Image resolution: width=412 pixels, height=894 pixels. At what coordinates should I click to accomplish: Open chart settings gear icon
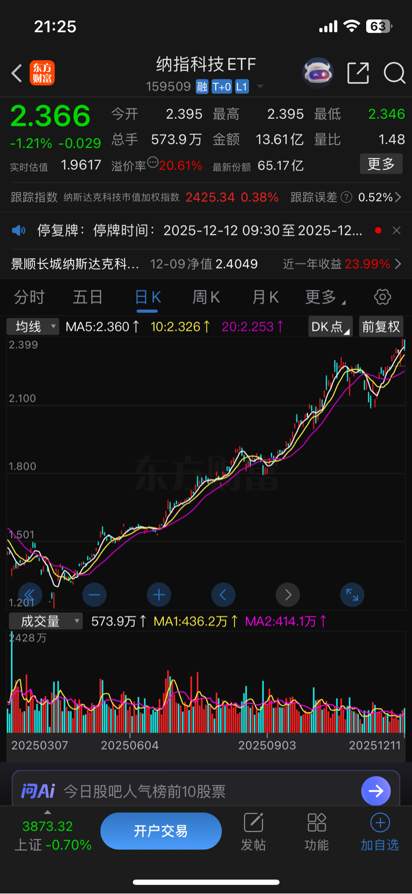382,297
